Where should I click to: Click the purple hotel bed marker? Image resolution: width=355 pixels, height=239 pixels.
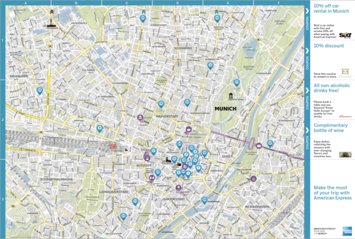[x=152, y=178]
